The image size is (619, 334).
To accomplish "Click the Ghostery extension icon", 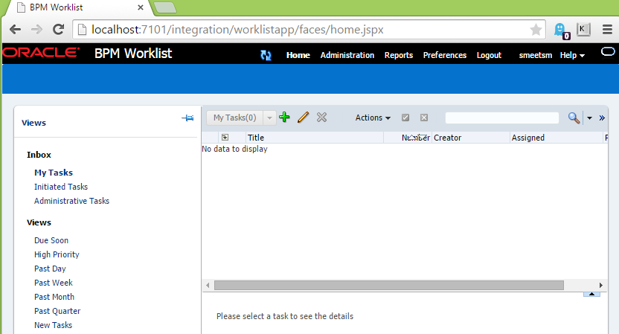I will pos(561,30).
